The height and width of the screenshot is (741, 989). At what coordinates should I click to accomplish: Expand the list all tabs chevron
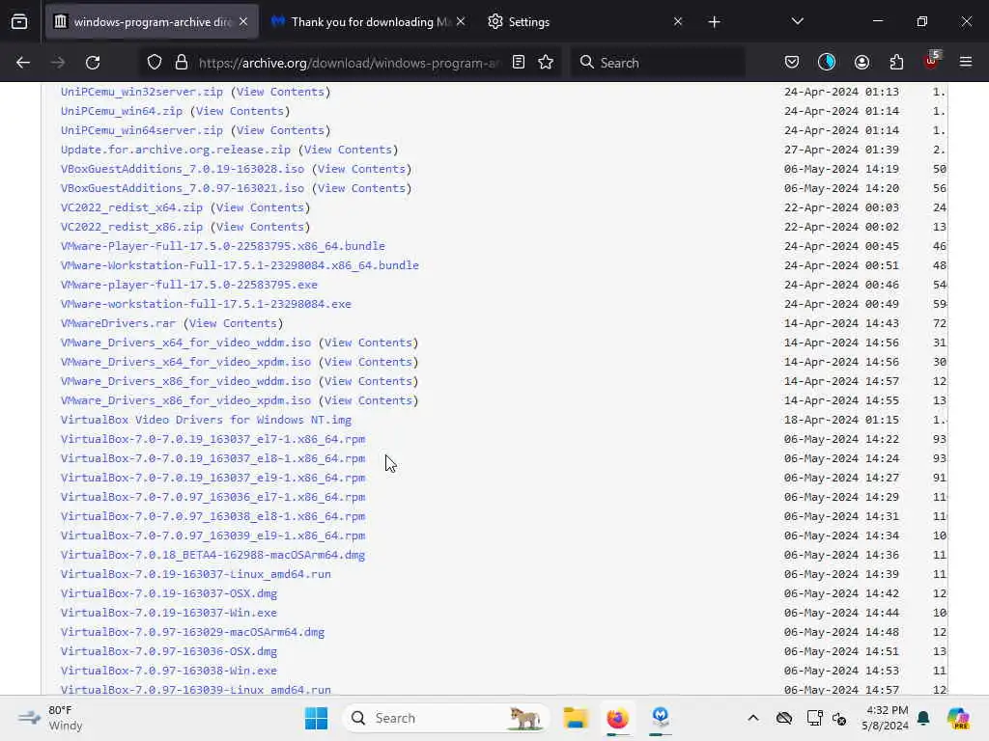click(797, 22)
